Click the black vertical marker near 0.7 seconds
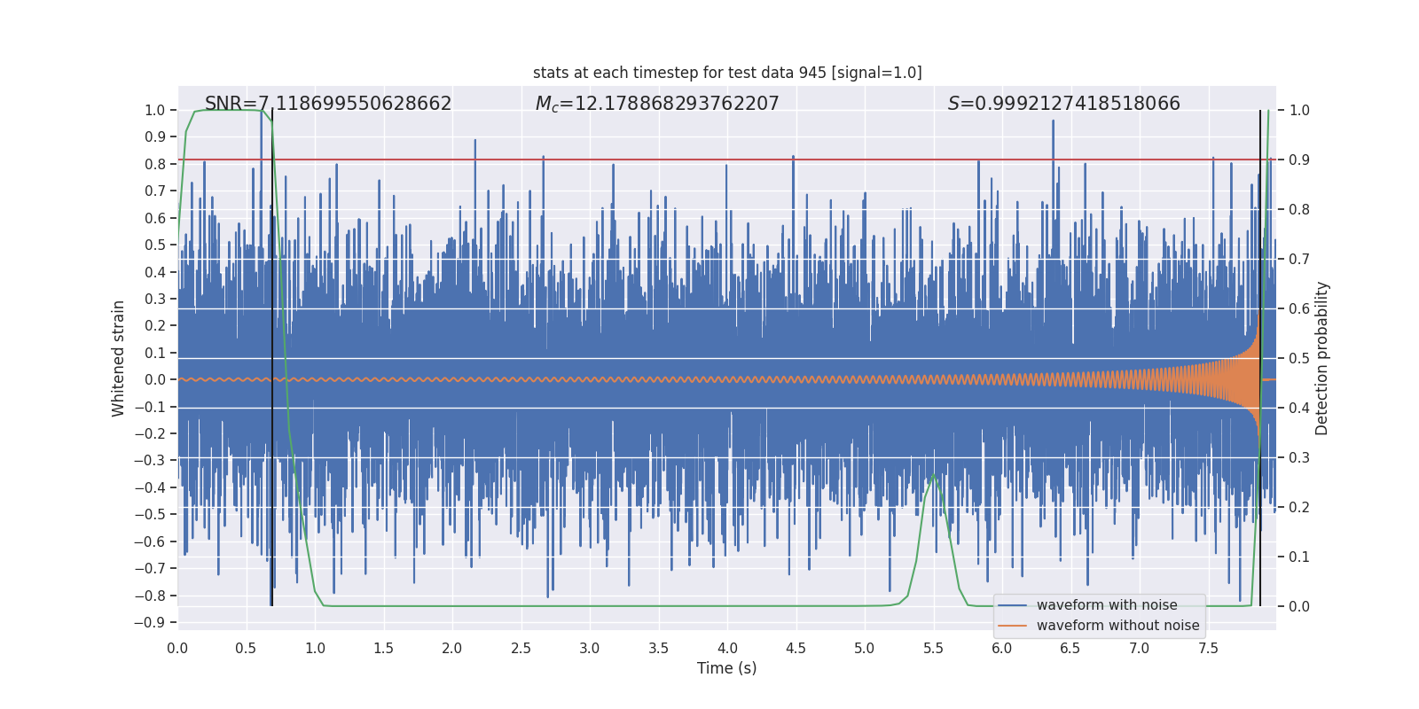 pos(272,358)
